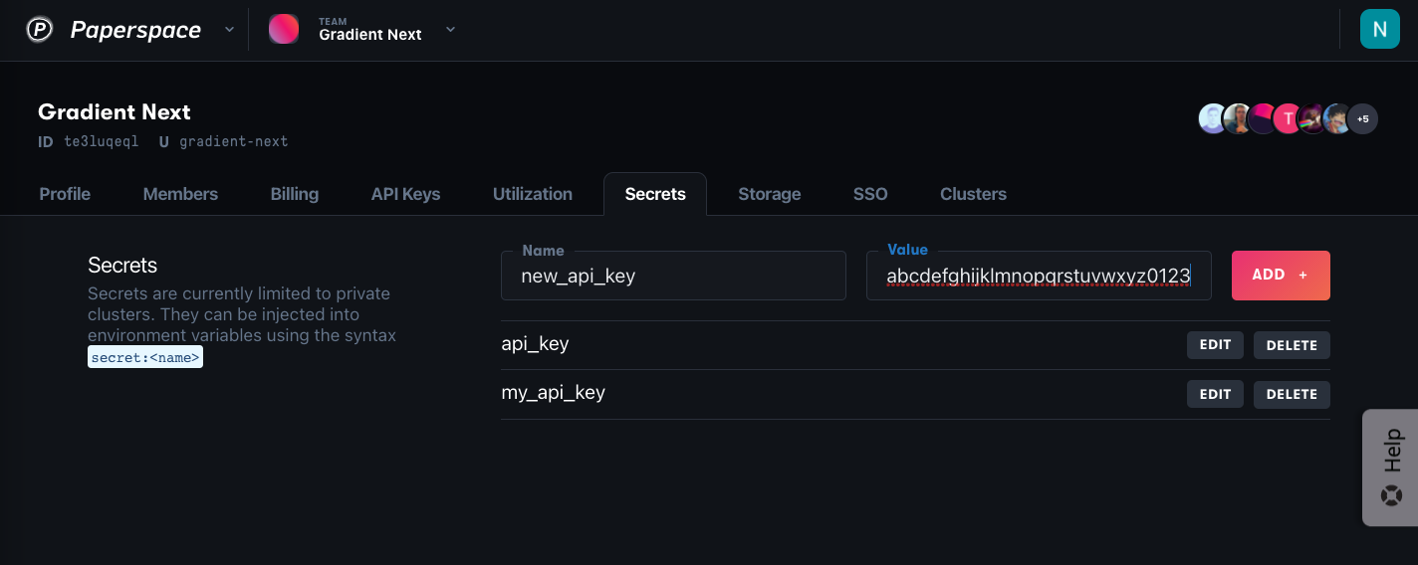This screenshot has height=565, width=1418.
Task: Go to the Clusters tab
Action: tap(973, 194)
